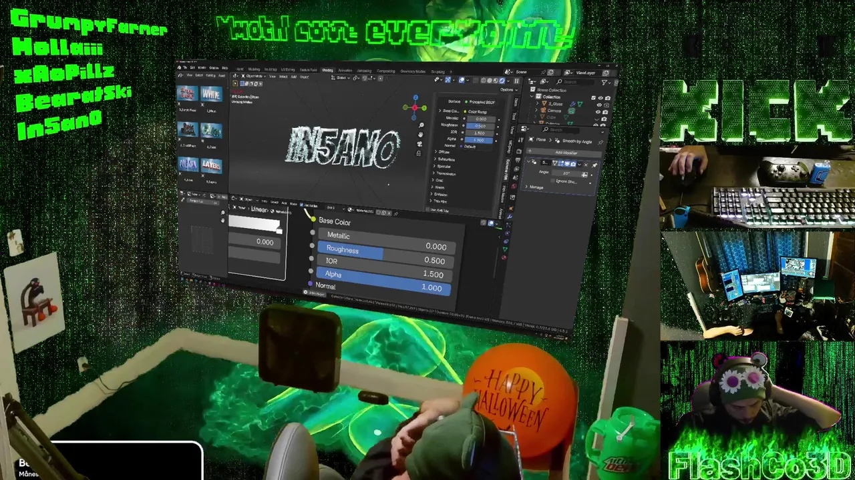Click the Color Ramp base color link

point(478,111)
